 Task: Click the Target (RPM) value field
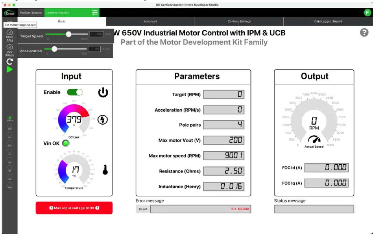click(224, 94)
